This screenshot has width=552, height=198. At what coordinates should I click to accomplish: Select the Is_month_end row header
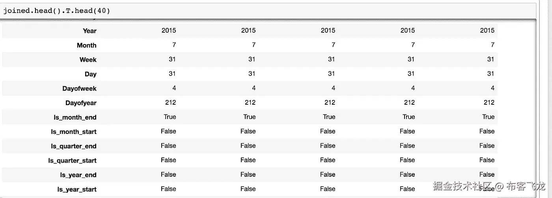75,117
